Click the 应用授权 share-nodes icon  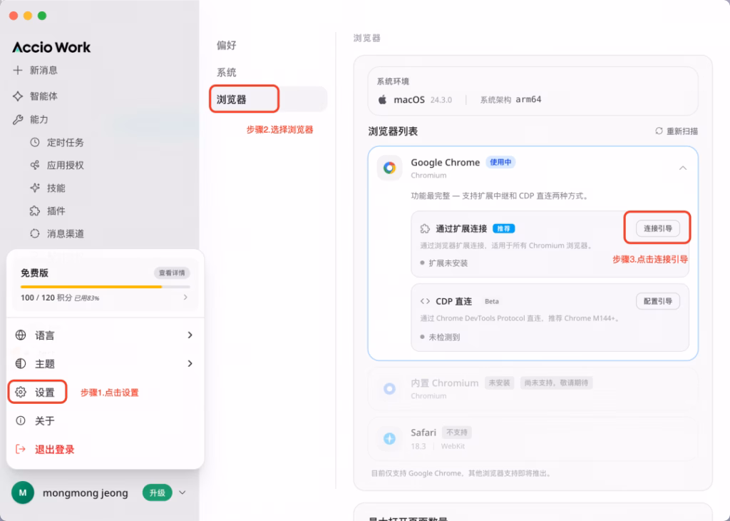(35, 165)
